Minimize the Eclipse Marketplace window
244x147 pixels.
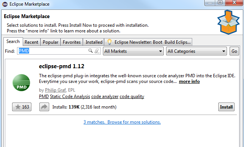[210, 3]
